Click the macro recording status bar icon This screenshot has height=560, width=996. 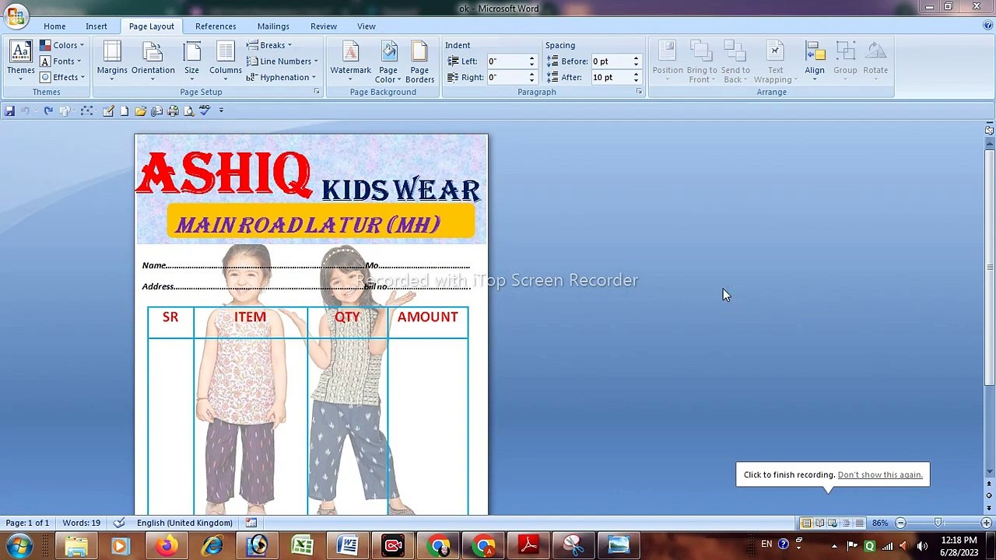(x=251, y=523)
